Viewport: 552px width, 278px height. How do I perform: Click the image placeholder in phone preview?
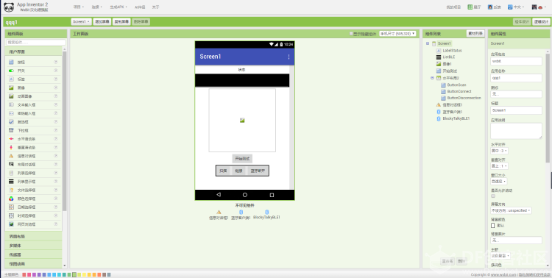[242, 121]
